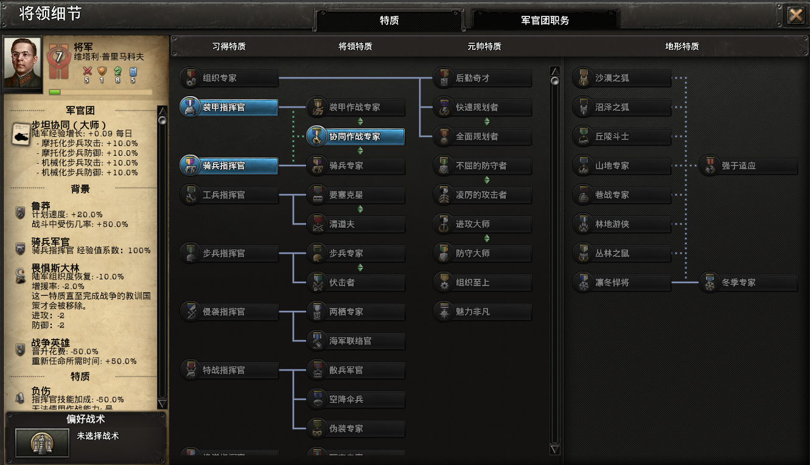The width and height of the screenshot is (810, 465).
Task: Click the left panel scrollbar thumb
Action: (162, 120)
